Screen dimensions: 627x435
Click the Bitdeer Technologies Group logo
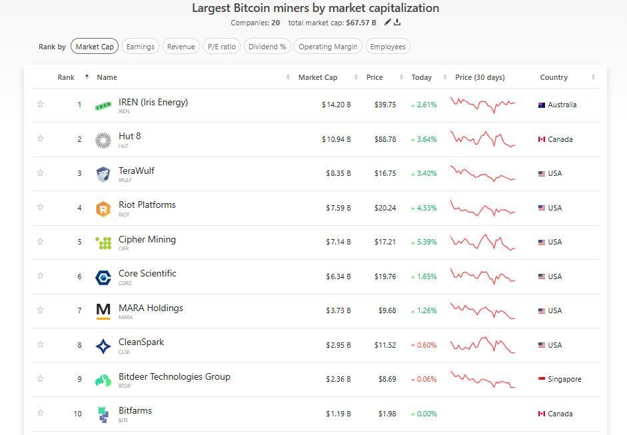coord(103,380)
